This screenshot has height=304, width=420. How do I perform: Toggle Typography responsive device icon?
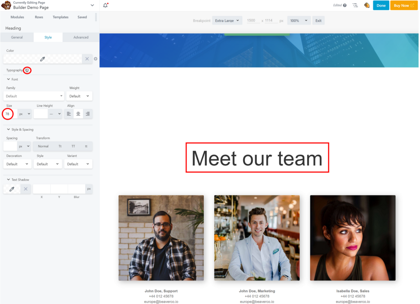27,70
